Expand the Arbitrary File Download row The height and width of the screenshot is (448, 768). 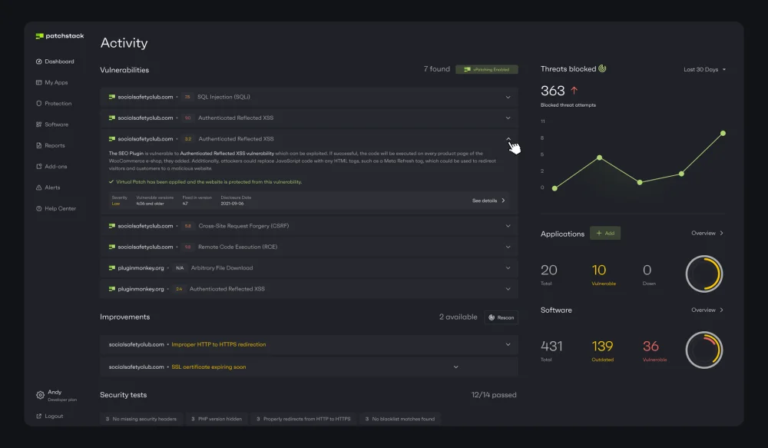tap(508, 268)
